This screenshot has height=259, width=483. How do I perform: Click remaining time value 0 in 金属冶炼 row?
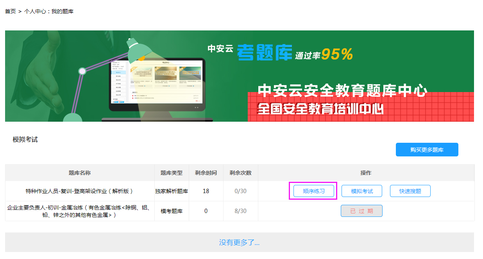click(206, 211)
